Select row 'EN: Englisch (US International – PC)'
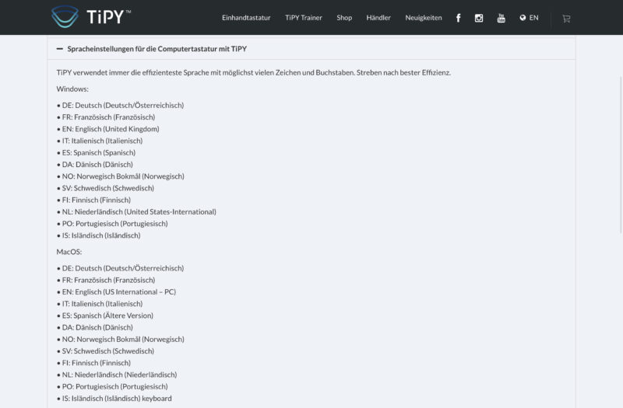Viewport: 623px width, 408px height. 116,292
